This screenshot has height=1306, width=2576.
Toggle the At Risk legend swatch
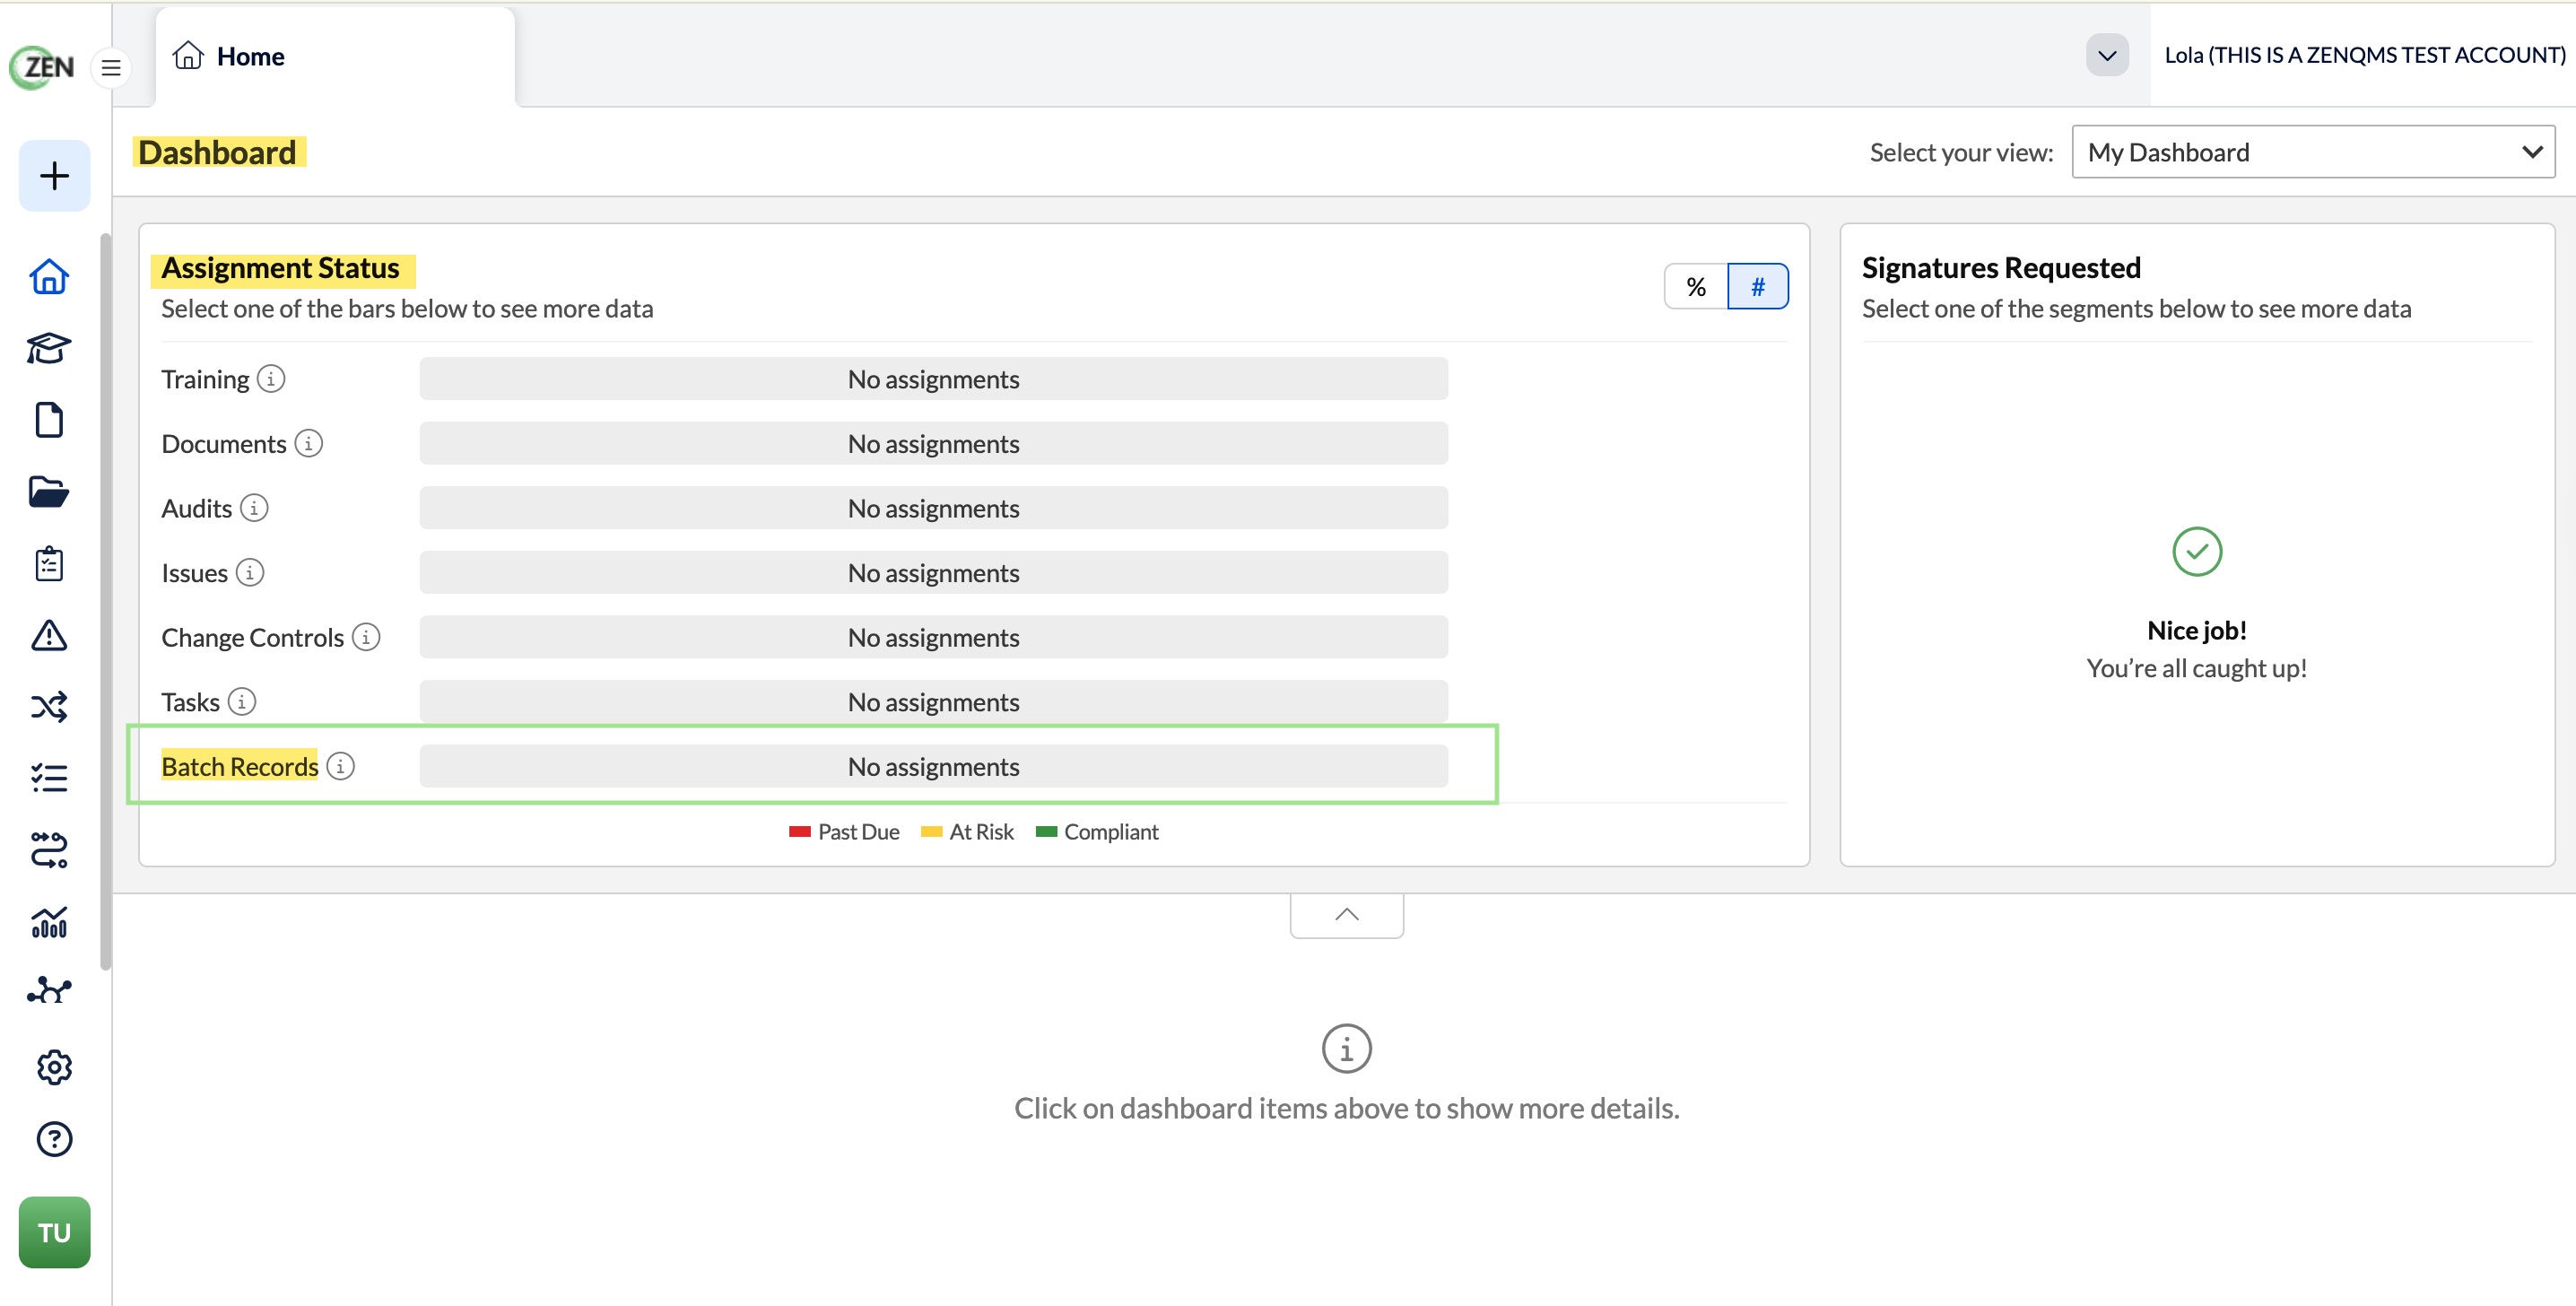(x=931, y=832)
